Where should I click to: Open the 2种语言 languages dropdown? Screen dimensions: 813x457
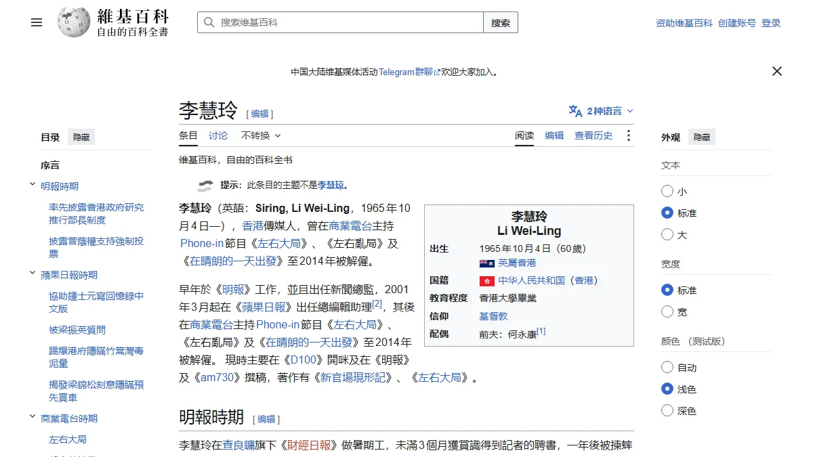[601, 111]
